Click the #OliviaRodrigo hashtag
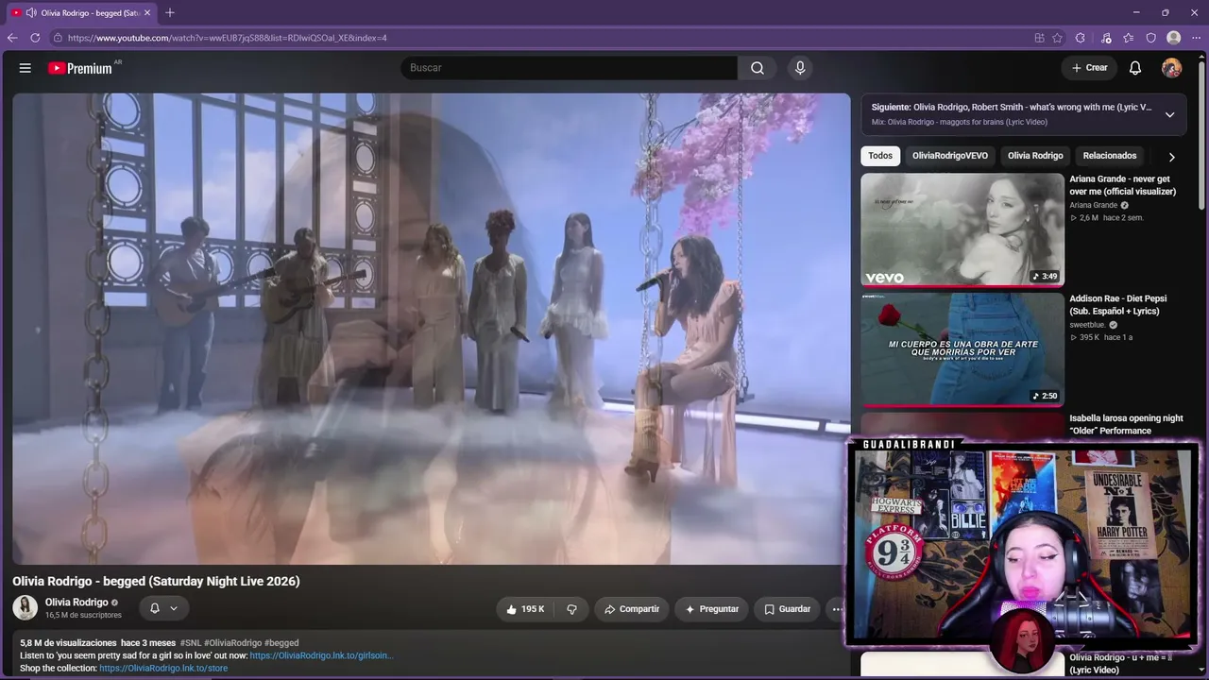The width and height of the screenshot is (1209, 680). [x=232, y=643]
